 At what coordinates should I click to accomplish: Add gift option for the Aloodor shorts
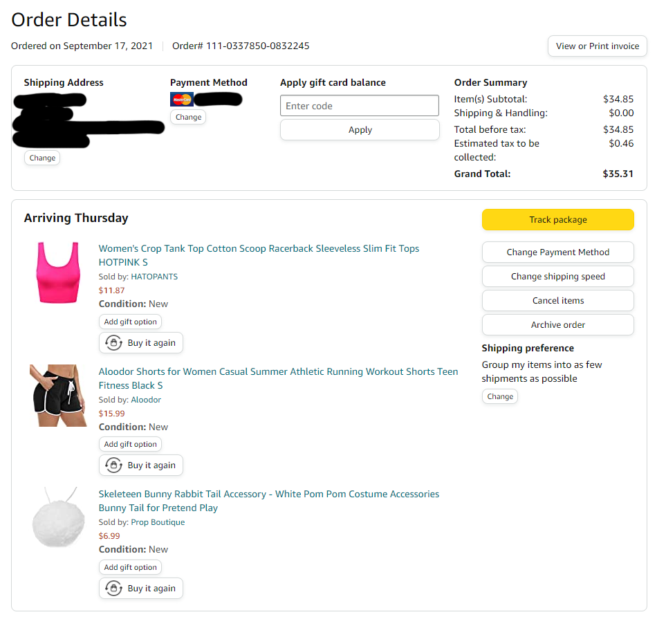[130, 445]
